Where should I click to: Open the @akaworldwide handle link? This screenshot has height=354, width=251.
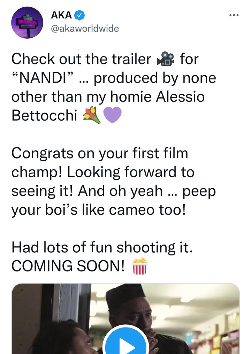pos(85,29)
